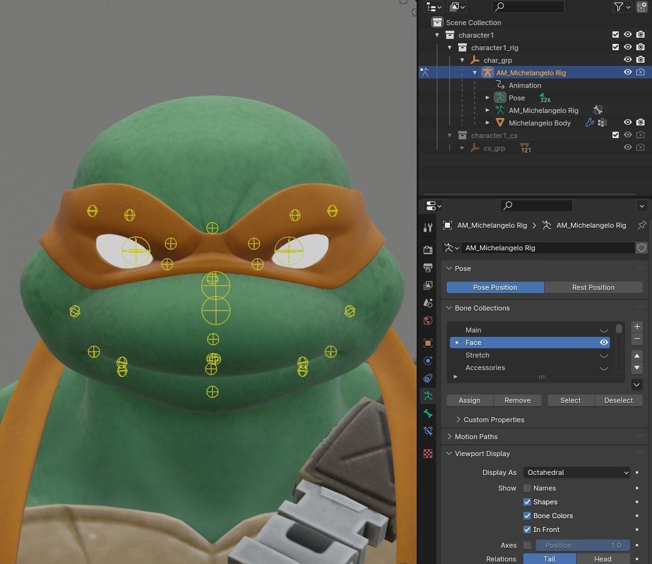Viewport: 652px width, 564px height.
Task: Open the View Layer properties tab
Action: (428, 285)
